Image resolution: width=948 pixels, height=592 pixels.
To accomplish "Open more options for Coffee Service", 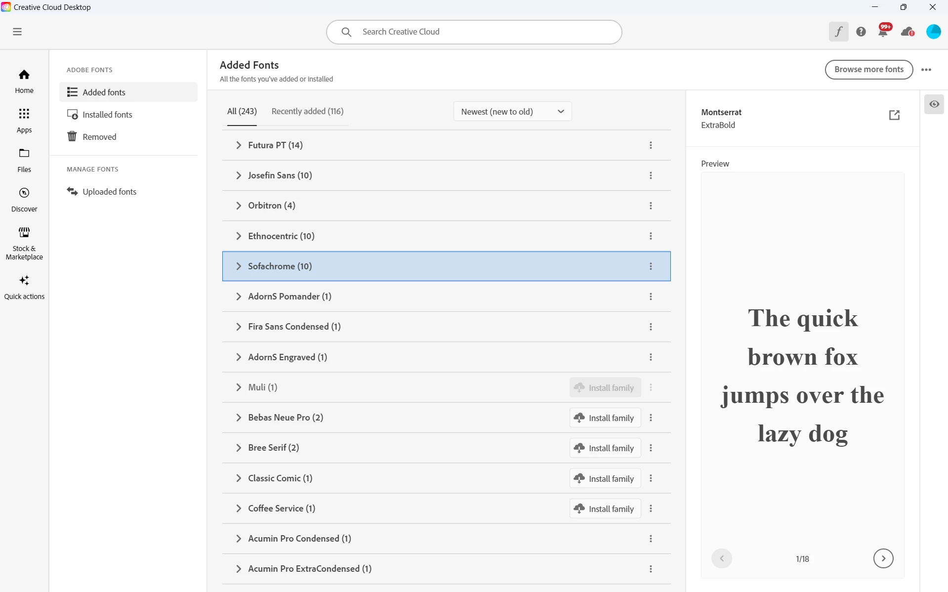I will pyautogui.click(x=651, y=508).
